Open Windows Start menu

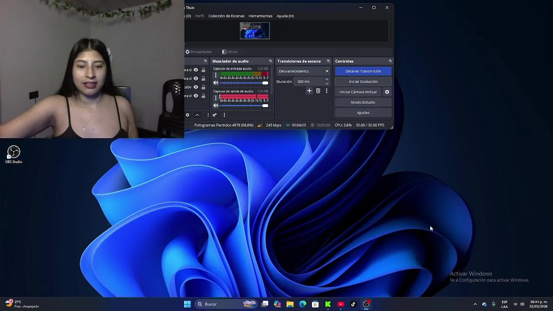click(x=187, y=304)
